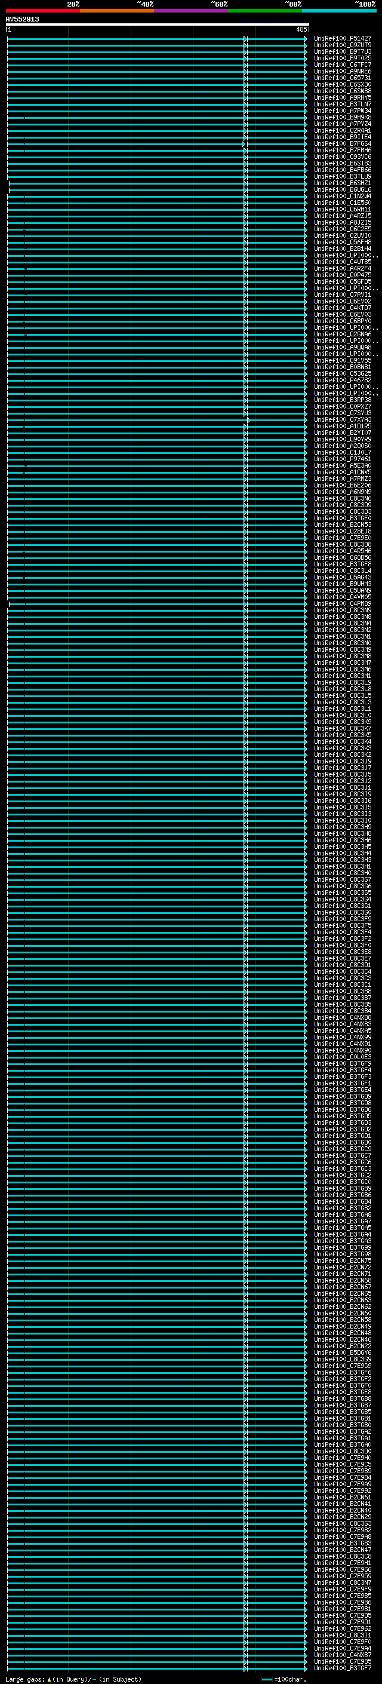Click the 'Large gaps' legend text
Viewport: 382px width, 1684px height.
[x=25, y=1679]
